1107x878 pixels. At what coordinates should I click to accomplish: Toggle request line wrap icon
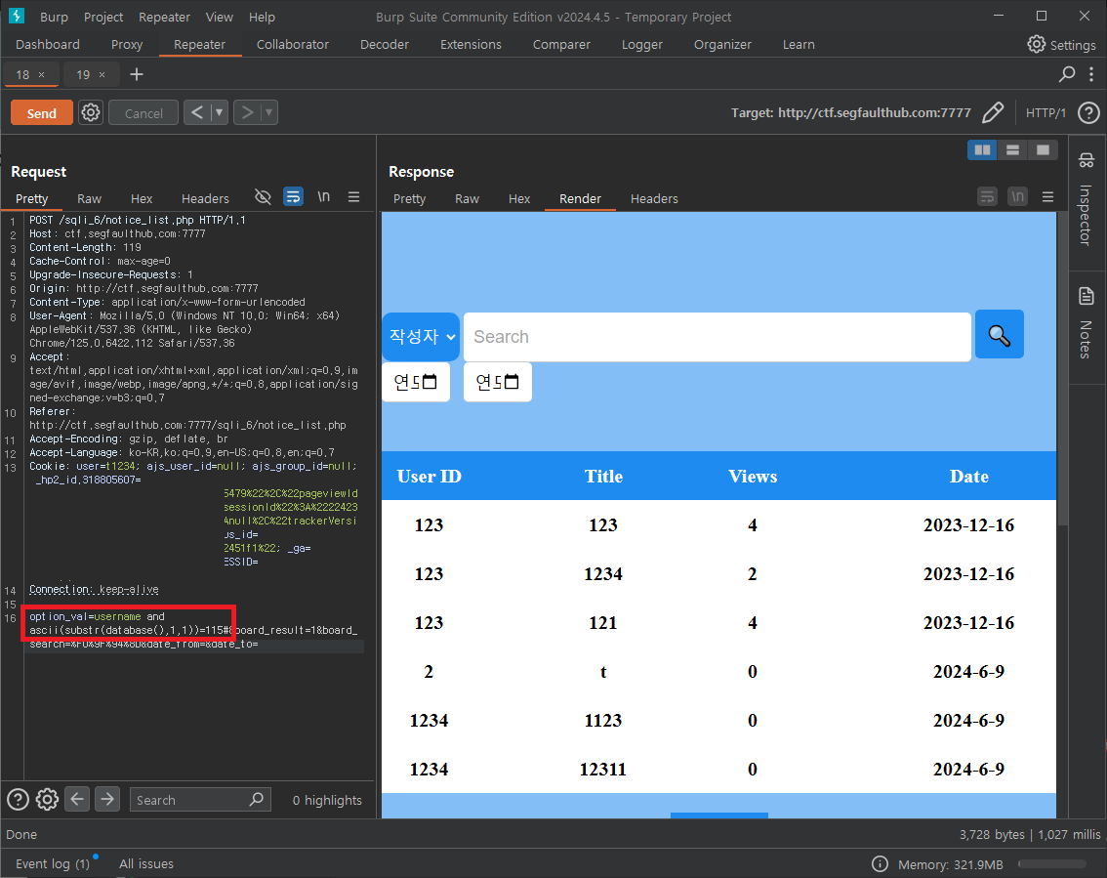pyautogui.click(x=293, y=197)
